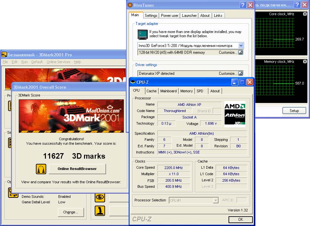Image resolution: width=310 pixels, height=226 pixels.
Task: Open Default menu in 3DMark2001
Action: [x=37, y=62]
